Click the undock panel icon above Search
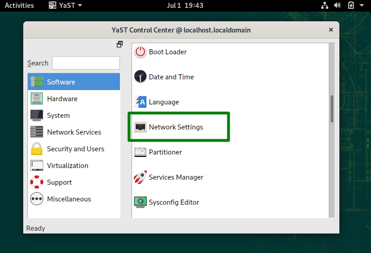The width and height of the screenshot is (371, 253). (x=120, y=44)
